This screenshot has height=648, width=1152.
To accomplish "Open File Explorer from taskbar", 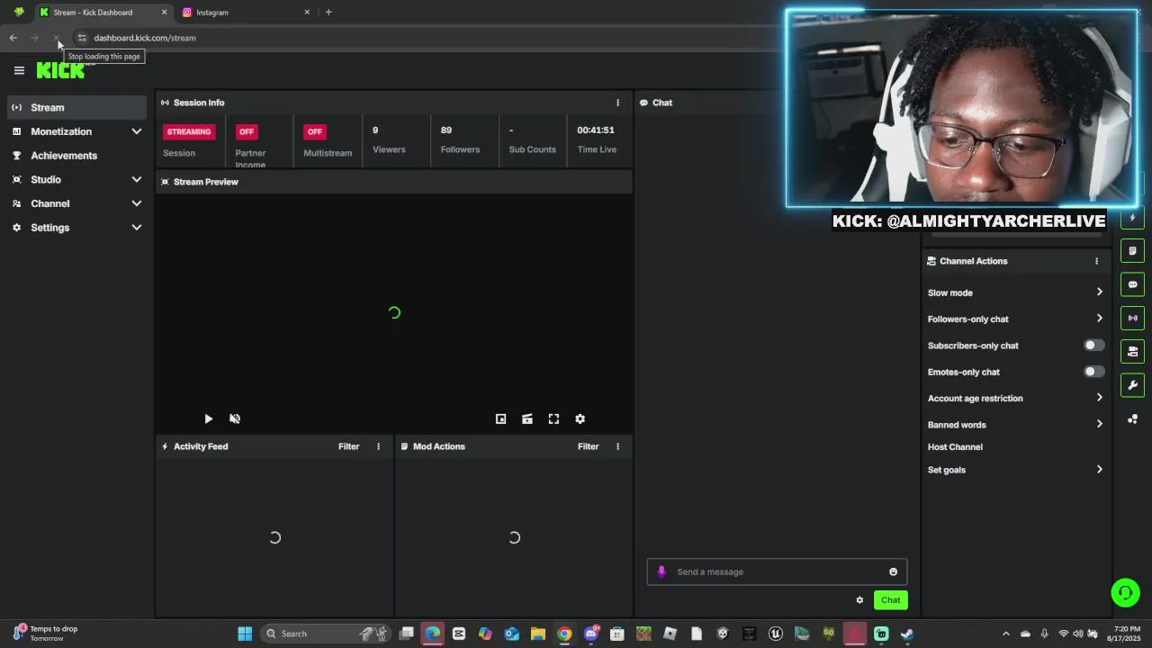I will [x=538, y=634].
